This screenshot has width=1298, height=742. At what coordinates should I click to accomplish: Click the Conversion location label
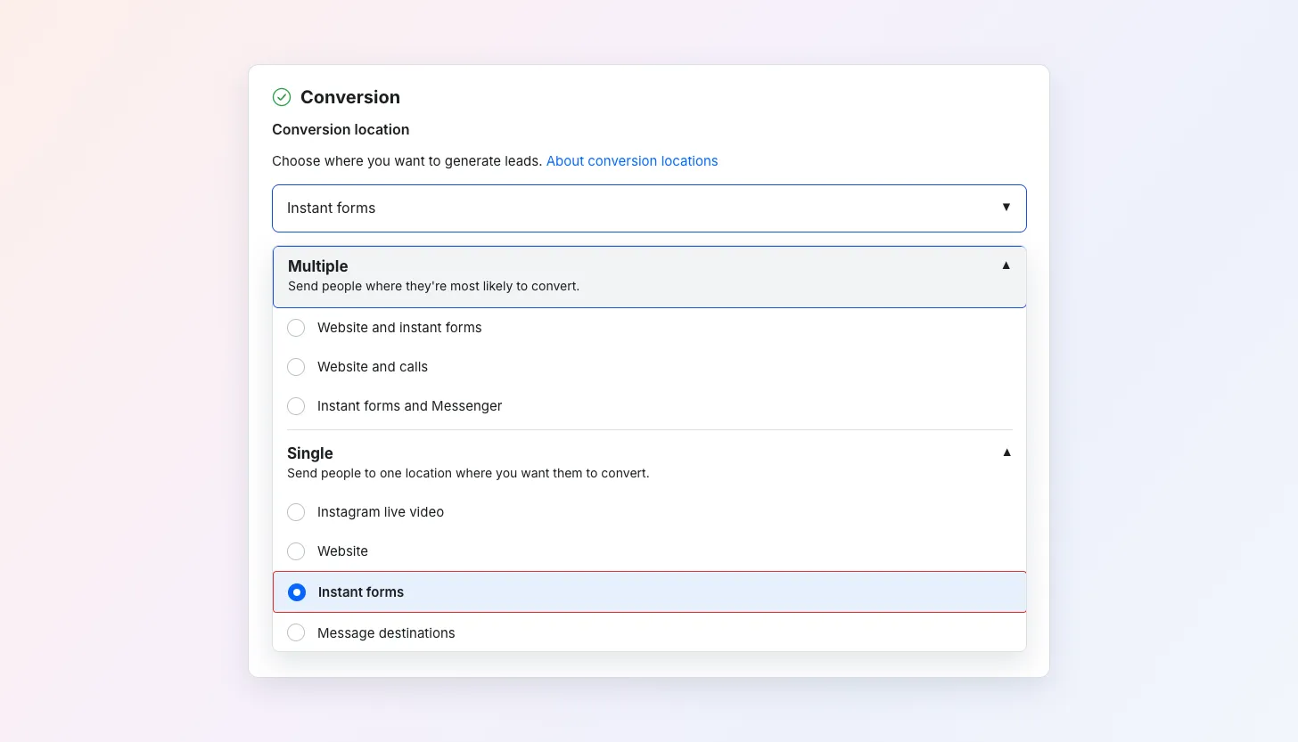click(x=341, y=129)
